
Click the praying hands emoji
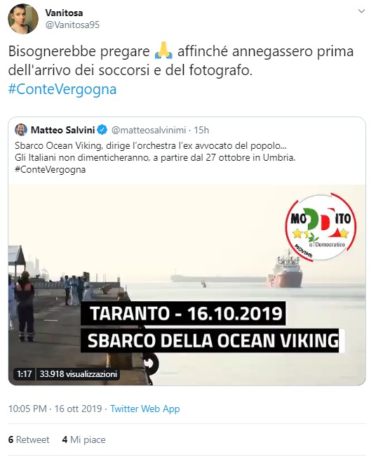[x=163, y=51]
